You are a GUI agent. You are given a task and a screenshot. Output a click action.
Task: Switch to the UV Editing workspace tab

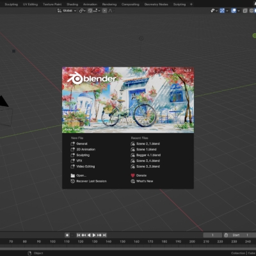pos(30,4)
